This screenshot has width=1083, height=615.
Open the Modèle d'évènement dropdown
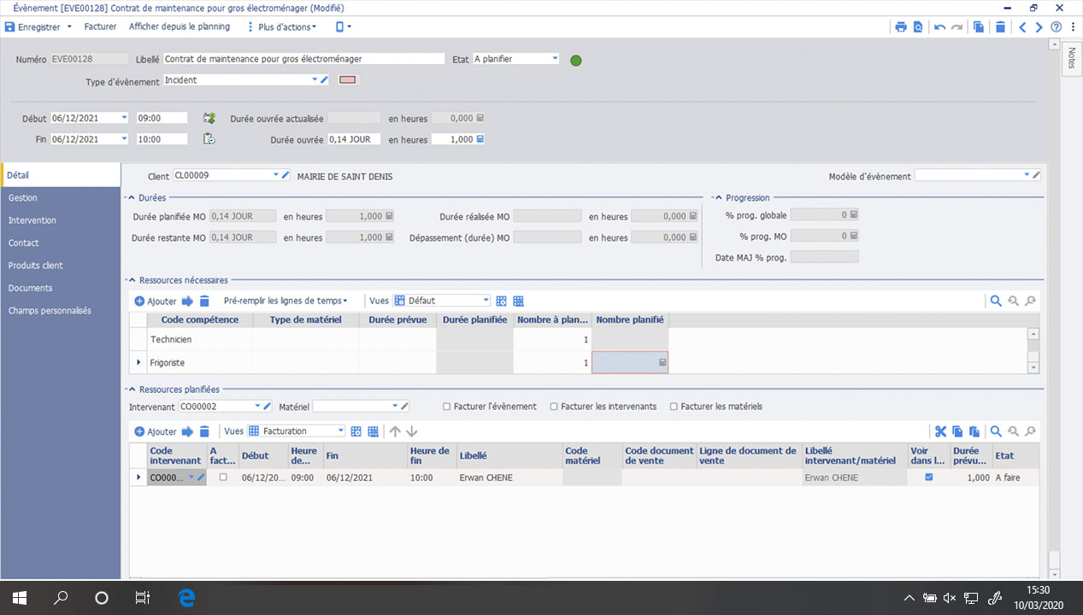[x=1027, y=175]
